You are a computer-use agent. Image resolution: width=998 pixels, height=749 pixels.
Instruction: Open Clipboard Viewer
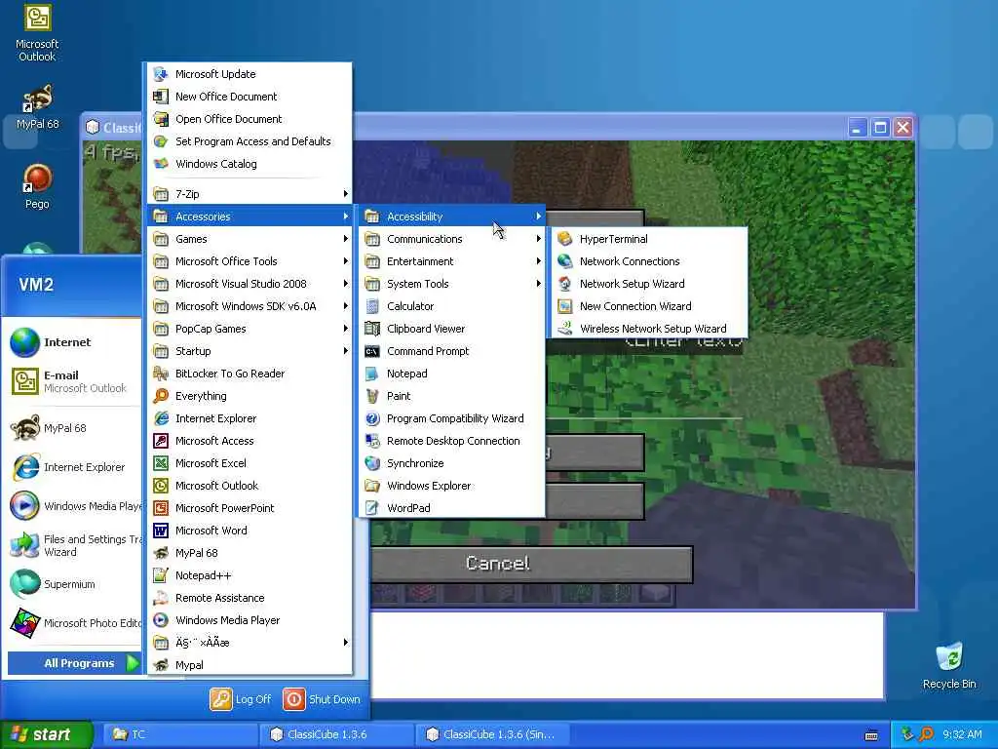pos(452,329)
